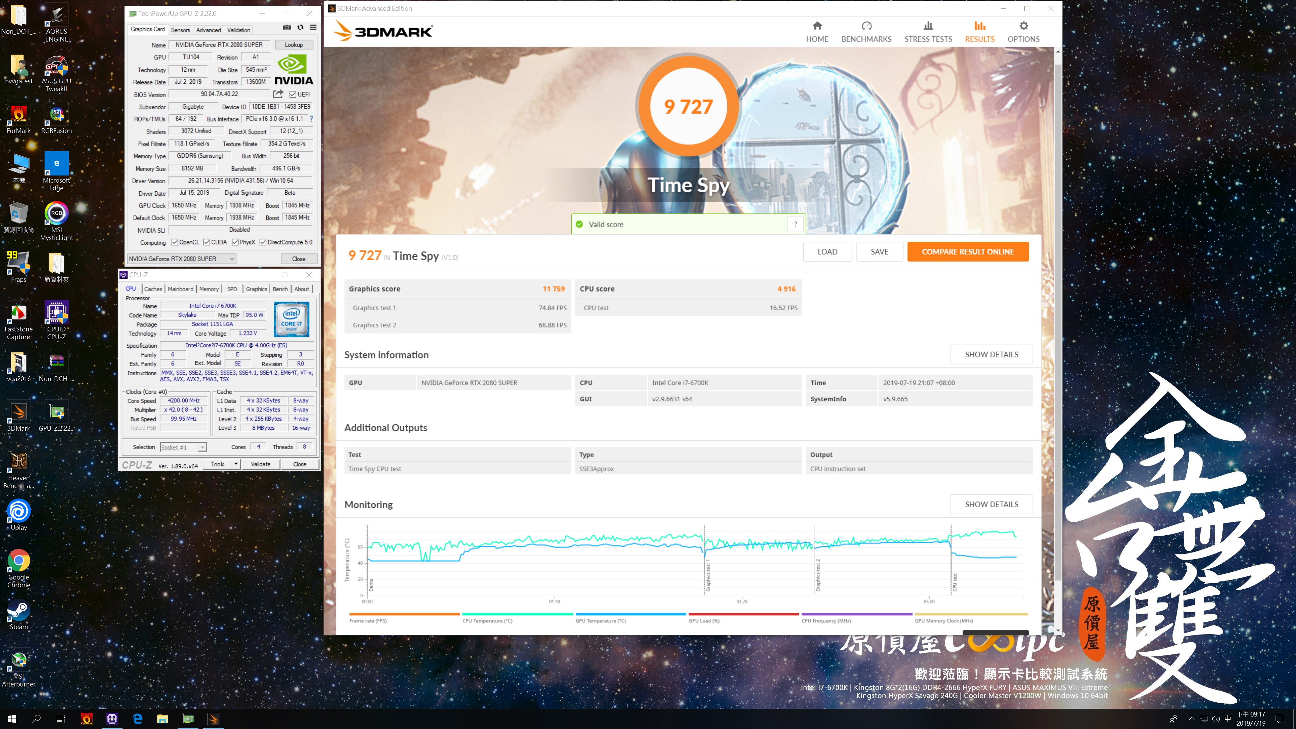Open Options via gear icon in 3DMark
The height and width of the screenshot is (729, 1296).
pos(1023,26)
